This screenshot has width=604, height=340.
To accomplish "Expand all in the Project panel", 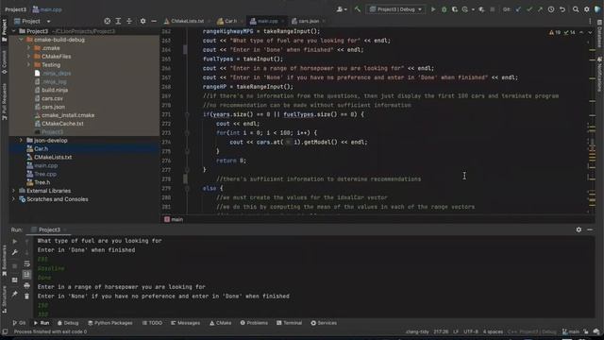I will (118, 21).
